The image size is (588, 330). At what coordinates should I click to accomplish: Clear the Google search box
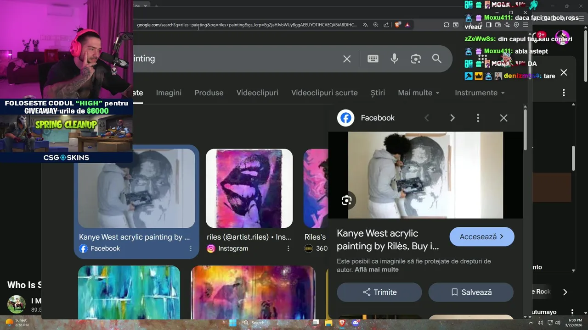pos(347,59)
